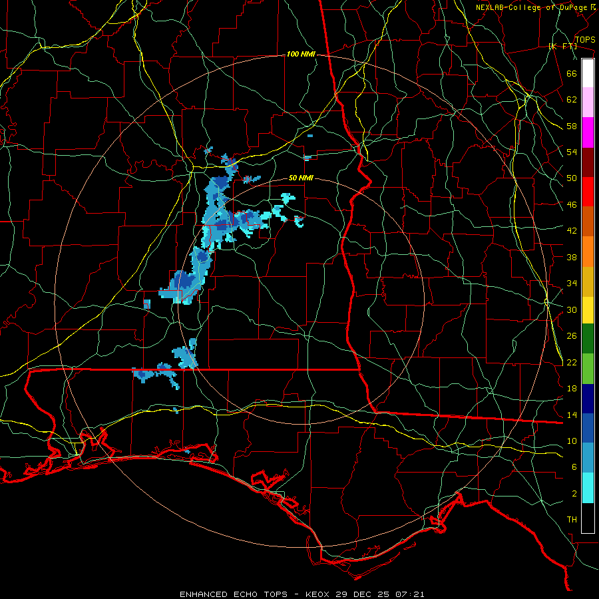Click the navy swatch between 18 and 14

pos(588,399)
